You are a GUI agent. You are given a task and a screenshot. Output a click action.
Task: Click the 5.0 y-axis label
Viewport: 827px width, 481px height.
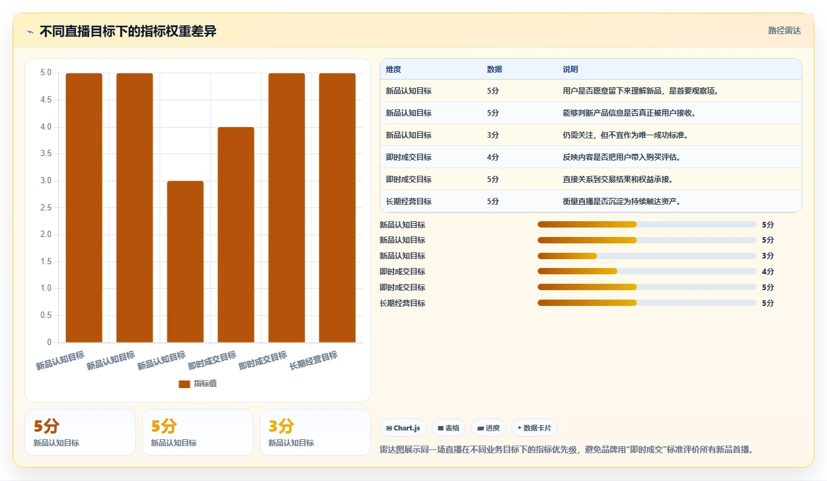point(45,73)
